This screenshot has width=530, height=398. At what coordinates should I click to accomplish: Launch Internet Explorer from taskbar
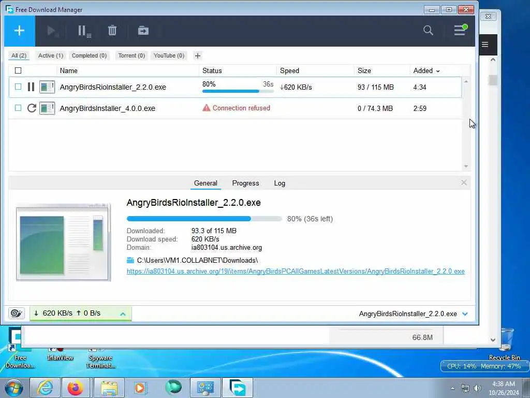click(45, 388)
